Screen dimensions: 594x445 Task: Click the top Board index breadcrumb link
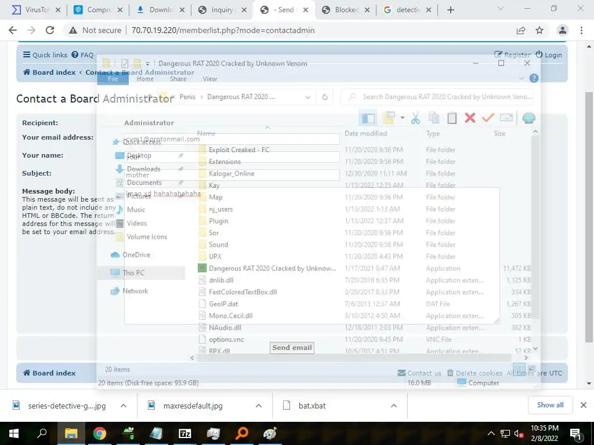pos(49,72)
